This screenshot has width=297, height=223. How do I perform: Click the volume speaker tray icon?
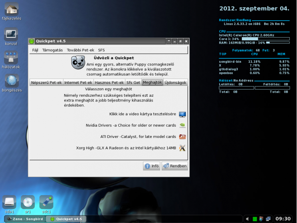pos(247,219)
